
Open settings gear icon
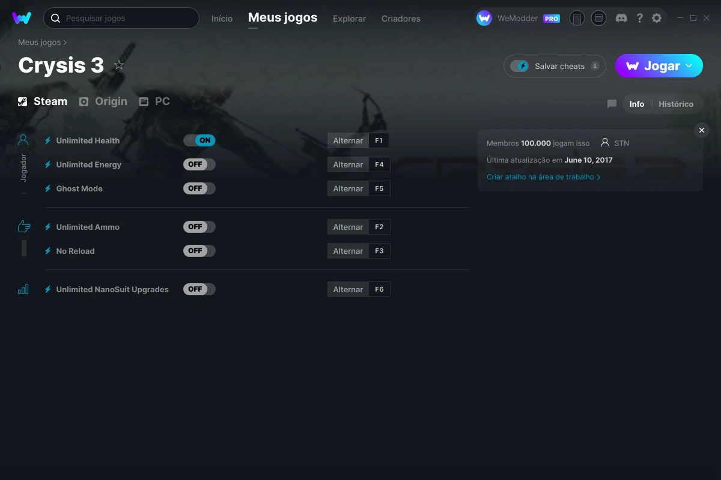tap(657, 18)
